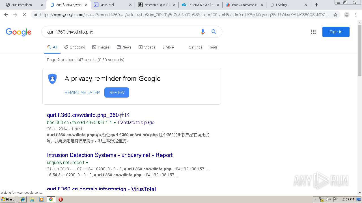362x203 pixels.
Task: Click the Google logo
Action: pos(18,32)
